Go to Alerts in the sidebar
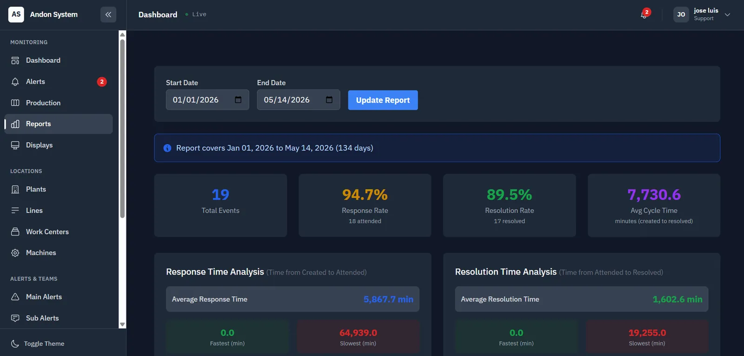Viewport: 744px width, 356px height. pyautogui.click(x=59, y=82)
